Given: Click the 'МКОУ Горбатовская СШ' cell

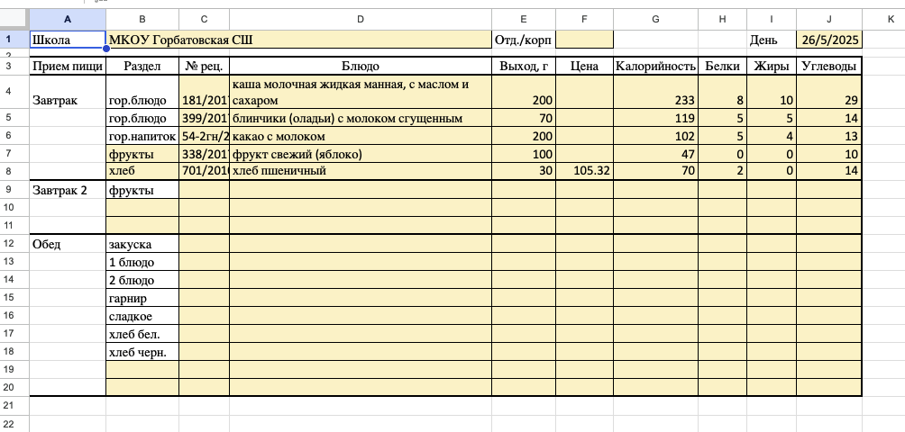Looking at the screenshot, I should pyautogui.click(x=299, y=40).
